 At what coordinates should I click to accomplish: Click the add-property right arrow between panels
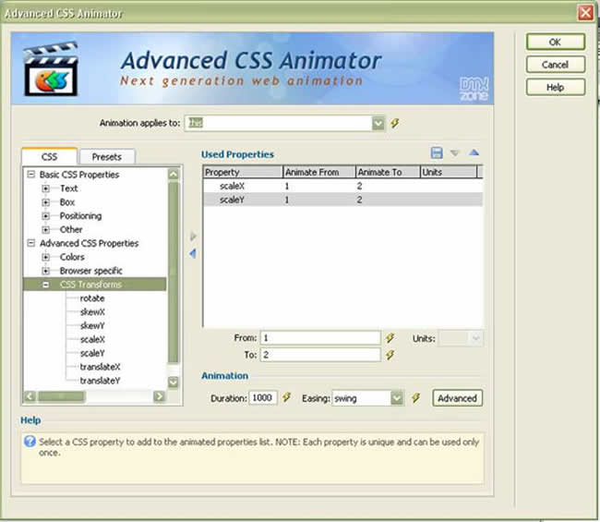point(193,237)
